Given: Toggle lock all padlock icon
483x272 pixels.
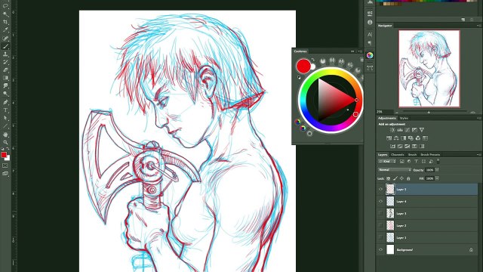Looking at the screenshot, I should coord(408,178).
